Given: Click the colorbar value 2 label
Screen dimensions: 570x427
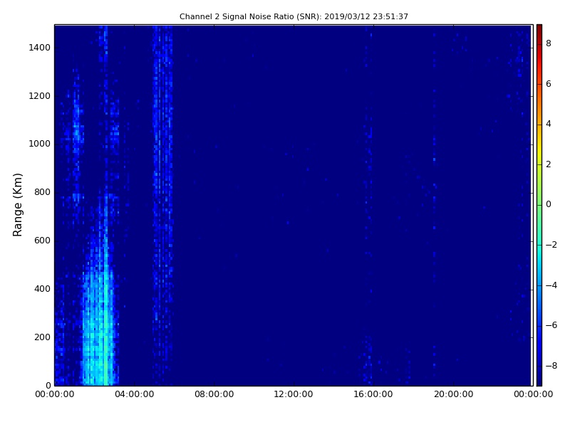Looking at the screenshot, I should 549,164.
